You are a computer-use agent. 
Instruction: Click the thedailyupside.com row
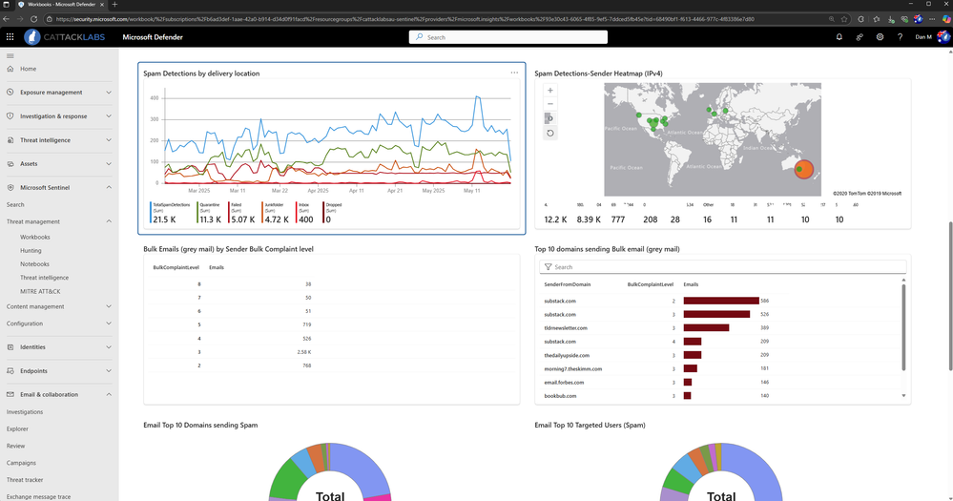pyautogui.click(x=720, y=355)
